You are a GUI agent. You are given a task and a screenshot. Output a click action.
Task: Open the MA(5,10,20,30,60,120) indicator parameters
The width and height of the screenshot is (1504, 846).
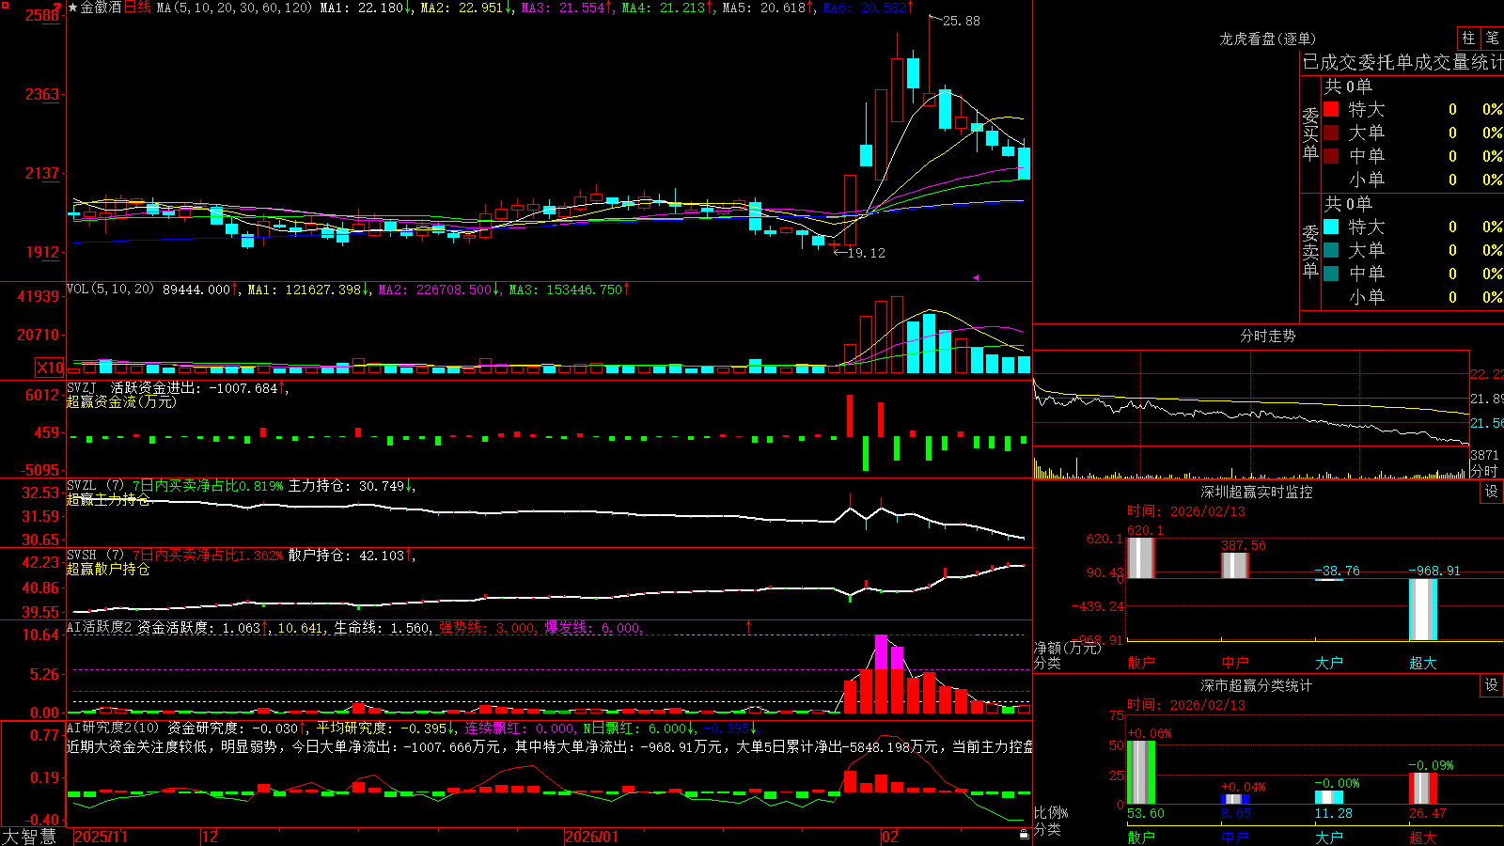tap(234, 8)
